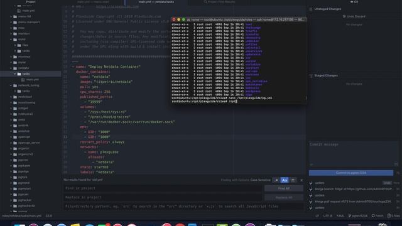Viewport: 402px width, 226px height.
Task: Select the mylar folder in the tree
Action: point(22,62)
